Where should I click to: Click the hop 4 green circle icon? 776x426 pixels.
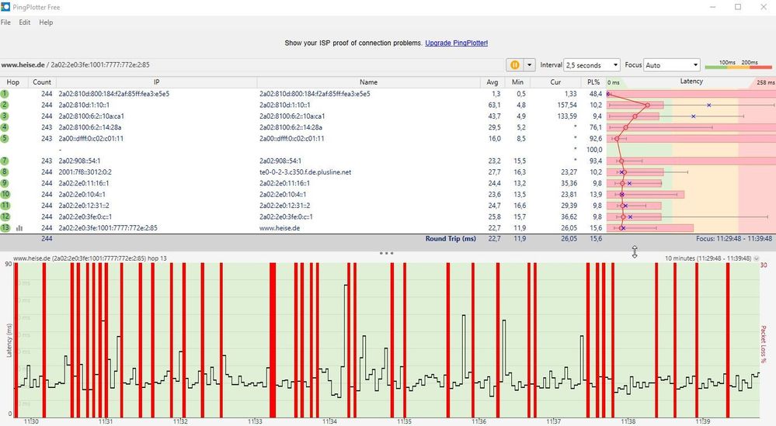tap(5, 127)
